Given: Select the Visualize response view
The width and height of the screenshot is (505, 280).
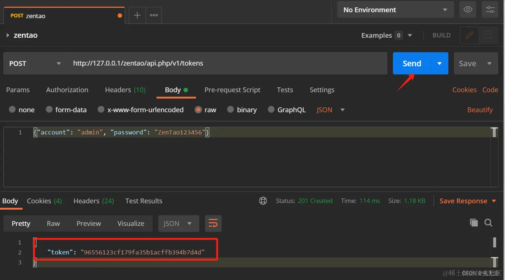Looking at the screenshot, I should [131, 223].
